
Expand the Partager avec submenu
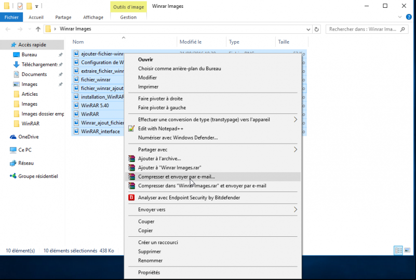pos(296,149)
